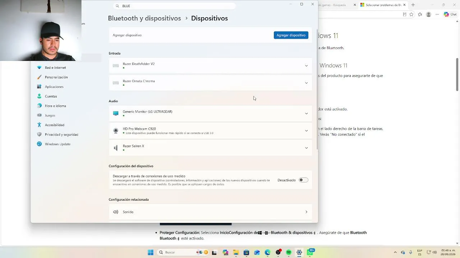Click the search magnifier icon in Settings

[117, 6]
